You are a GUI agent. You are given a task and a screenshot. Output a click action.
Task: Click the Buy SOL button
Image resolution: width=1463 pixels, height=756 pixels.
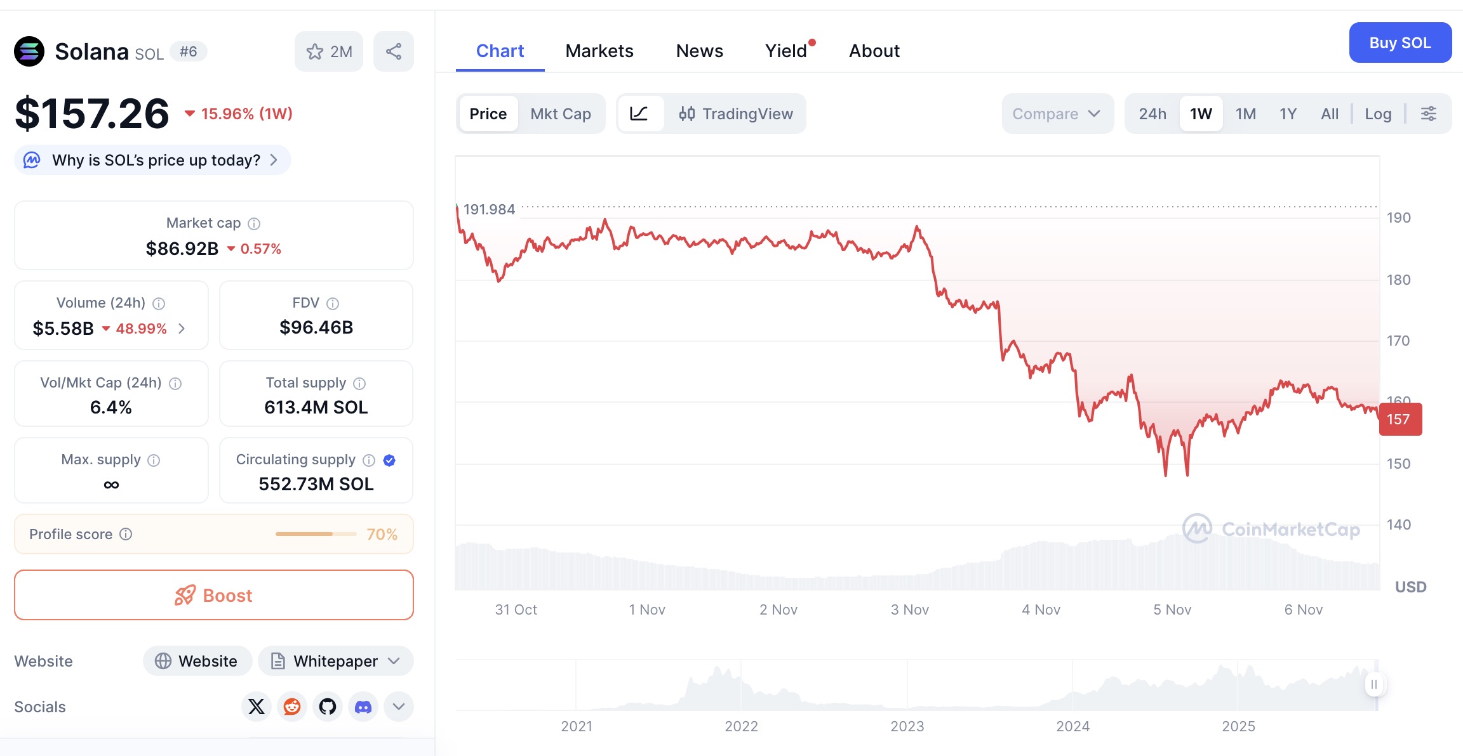[1400, 42]
